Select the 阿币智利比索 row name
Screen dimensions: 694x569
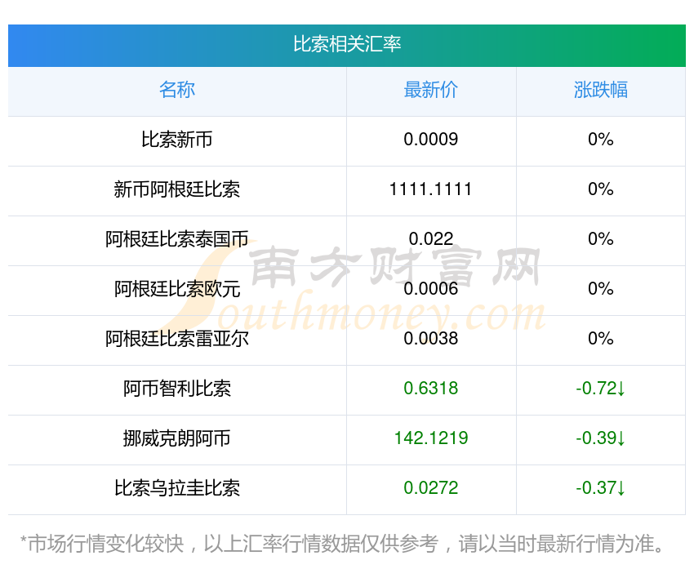177,389
